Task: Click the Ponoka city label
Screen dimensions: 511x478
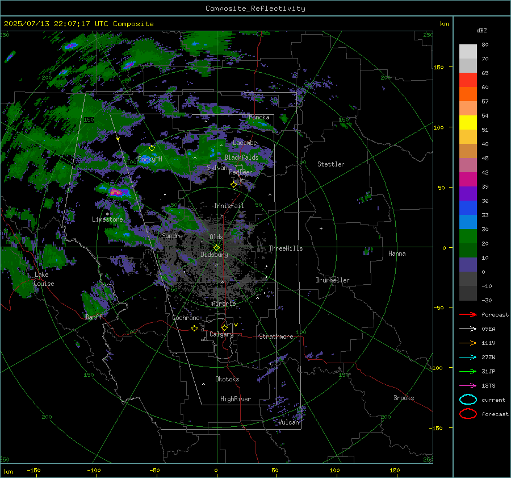Action: [259, 117]
